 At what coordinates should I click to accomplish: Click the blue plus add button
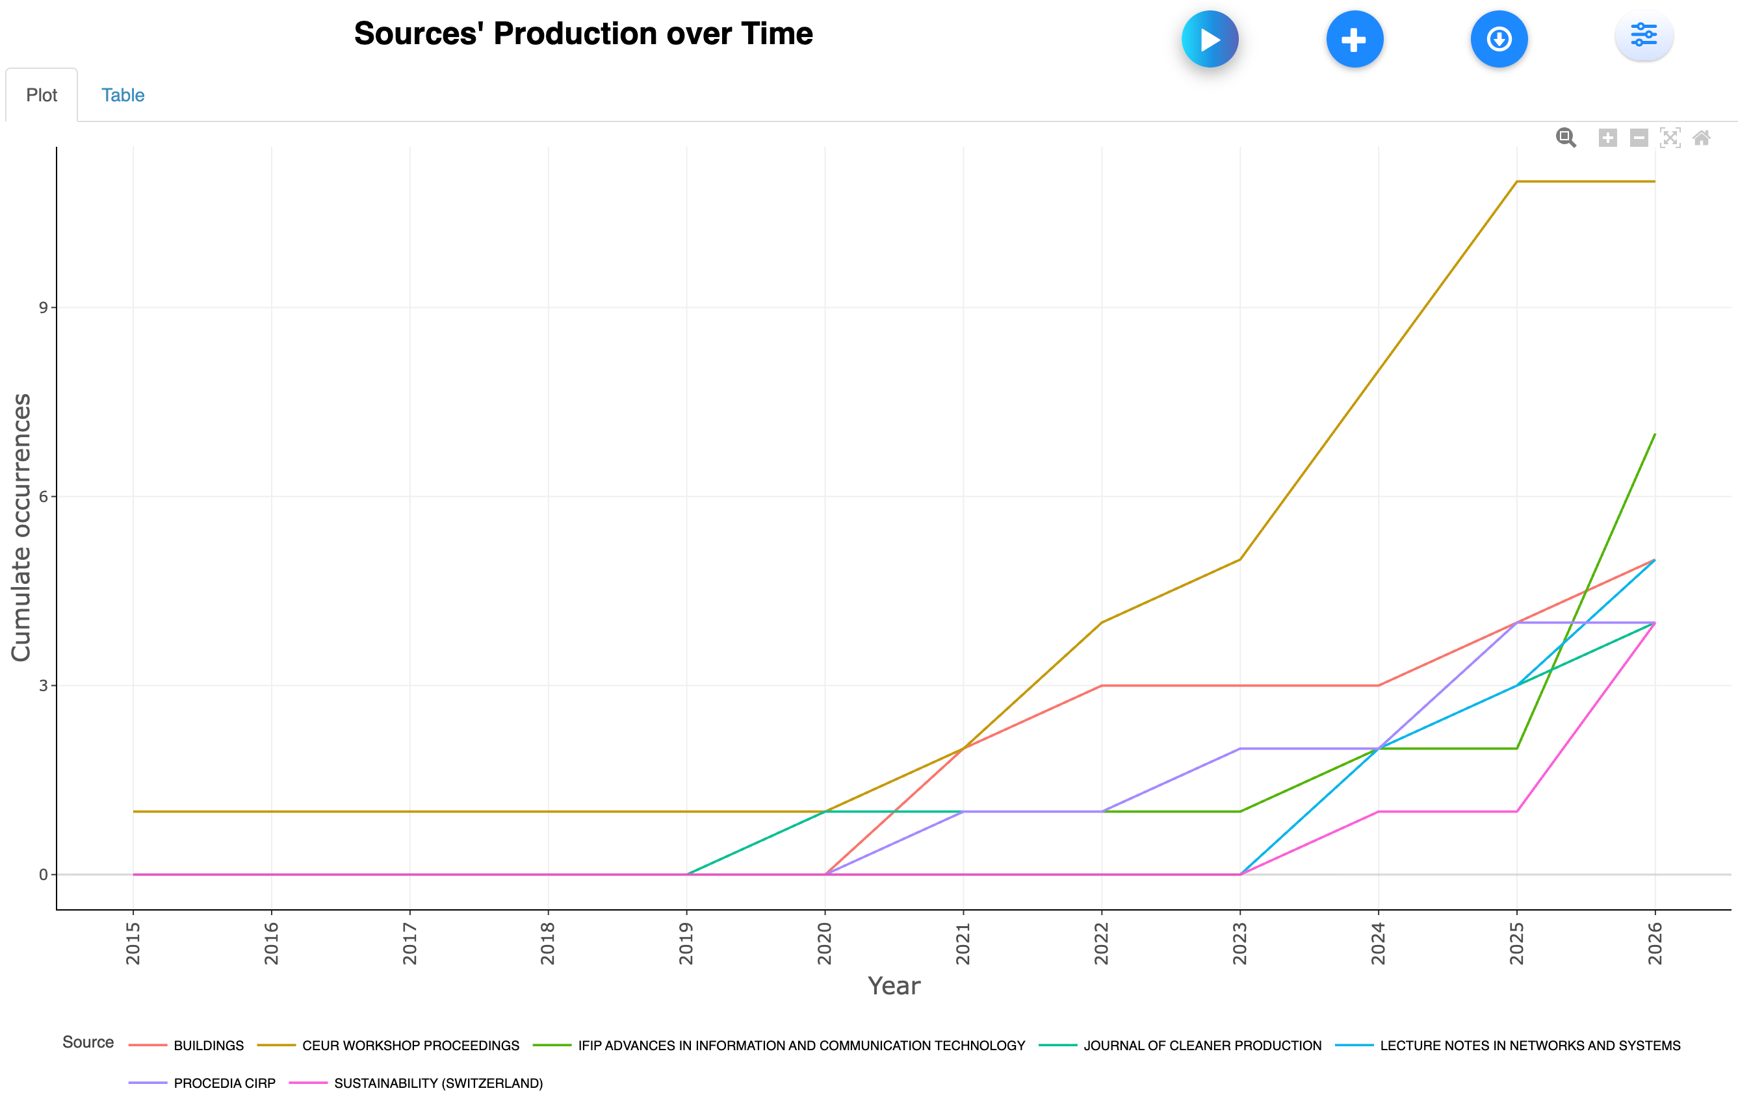click(1354, 39)
